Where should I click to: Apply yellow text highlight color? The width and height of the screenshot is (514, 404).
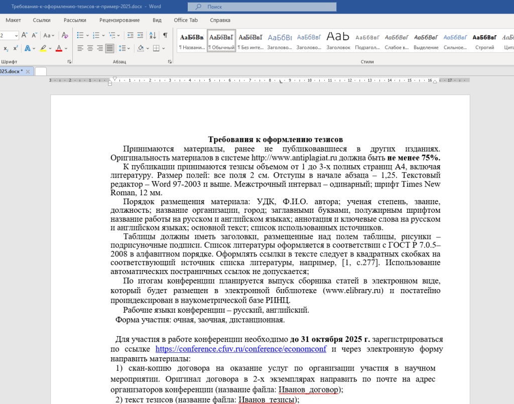[x=43, y=48]
